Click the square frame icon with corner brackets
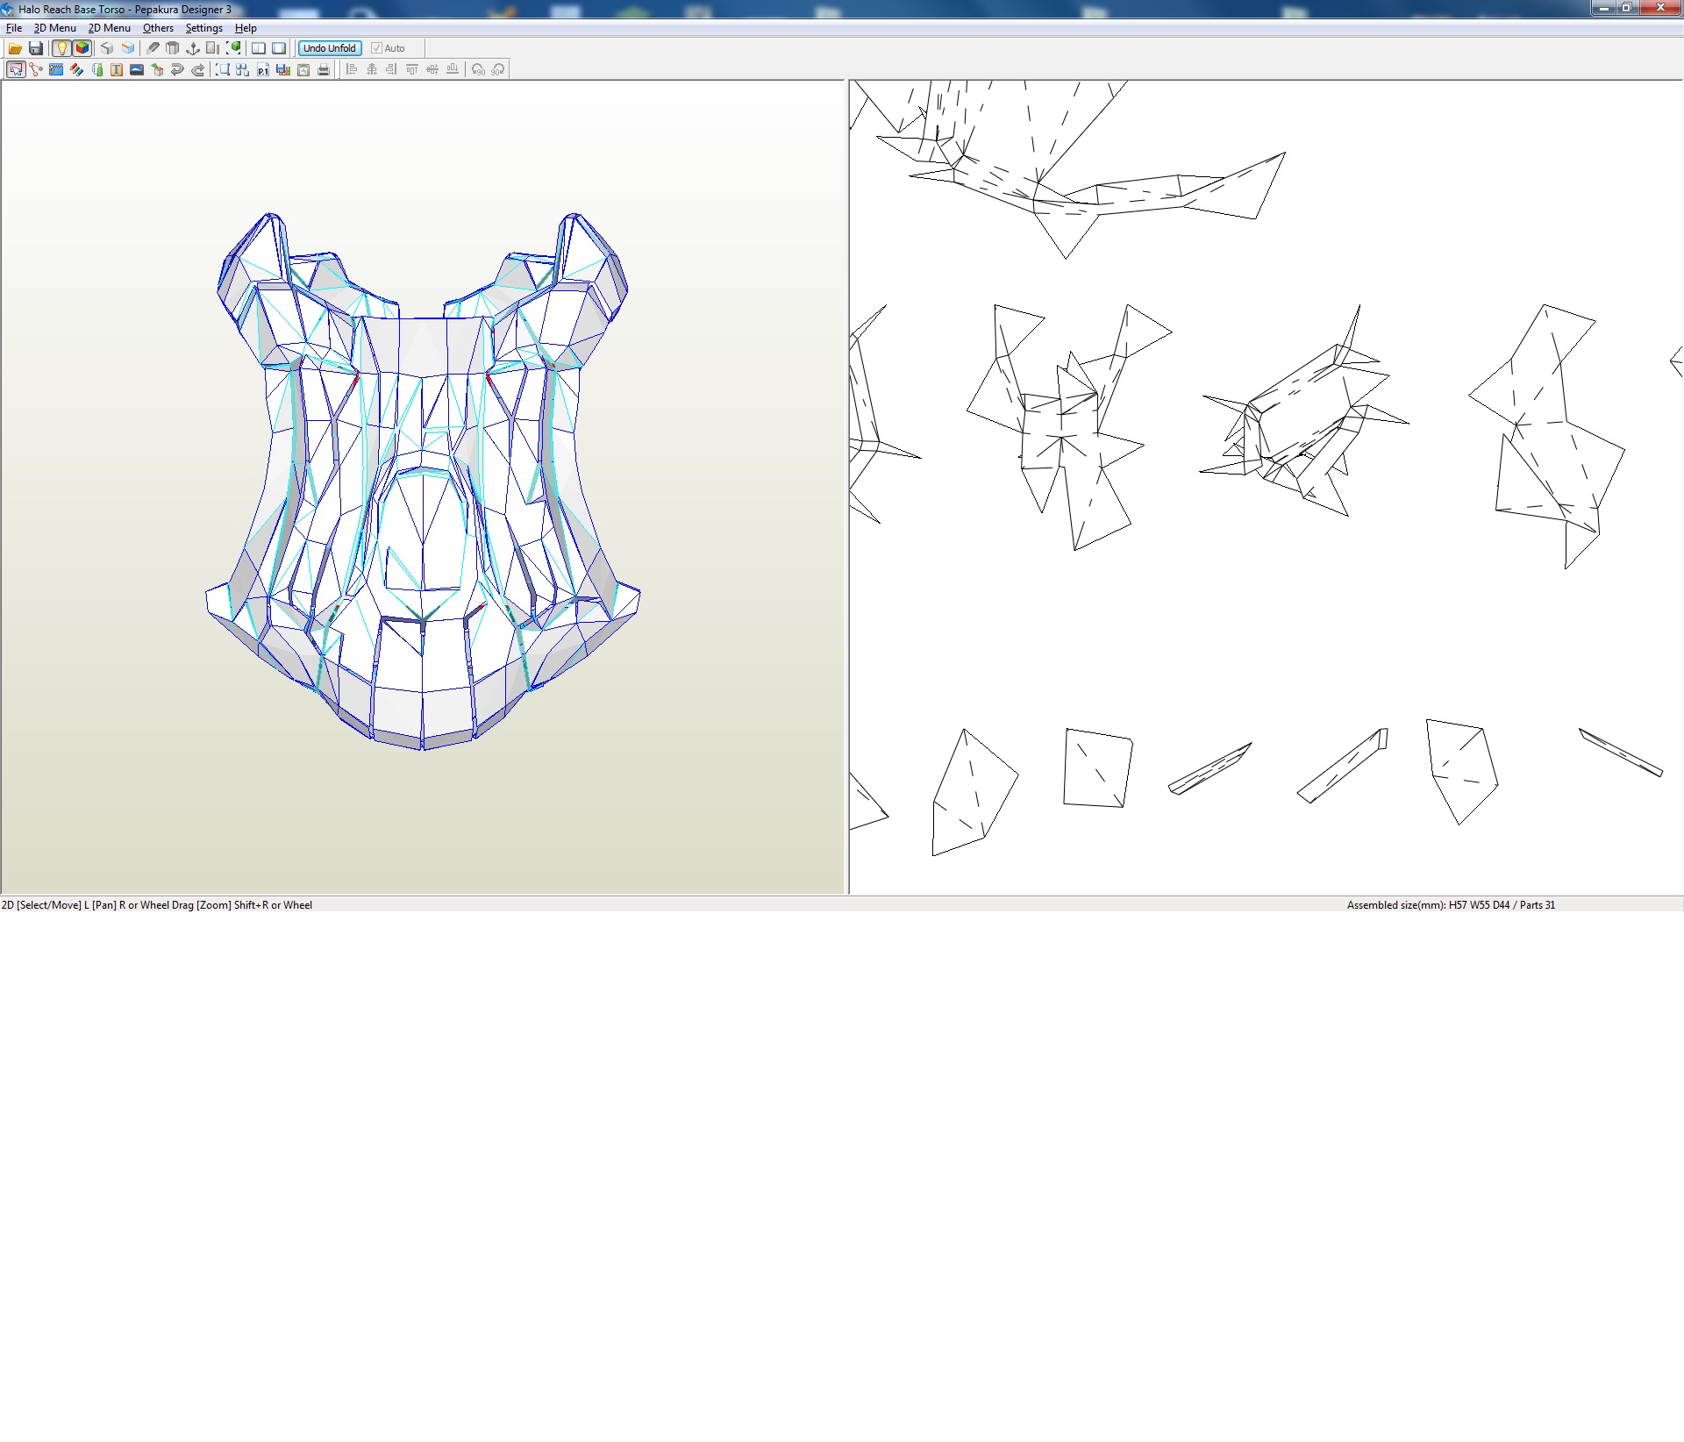 (223, 69)
